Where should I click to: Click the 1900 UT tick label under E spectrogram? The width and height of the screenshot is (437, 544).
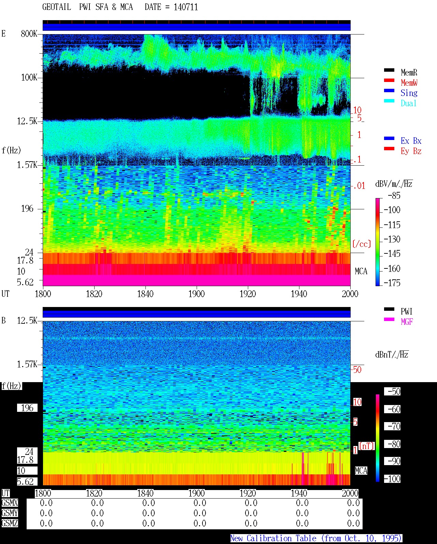196,294
